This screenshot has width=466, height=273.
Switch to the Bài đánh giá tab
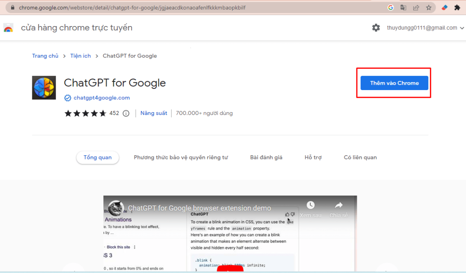pos(266,157)
